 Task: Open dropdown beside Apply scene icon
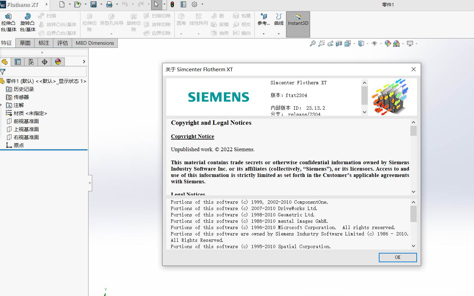tap(403, 43)
